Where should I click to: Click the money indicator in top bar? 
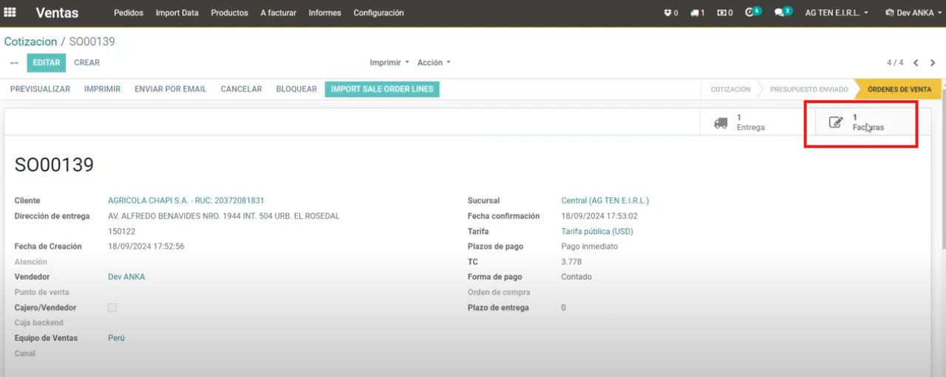pyautogui.click(x=725, y=13)
